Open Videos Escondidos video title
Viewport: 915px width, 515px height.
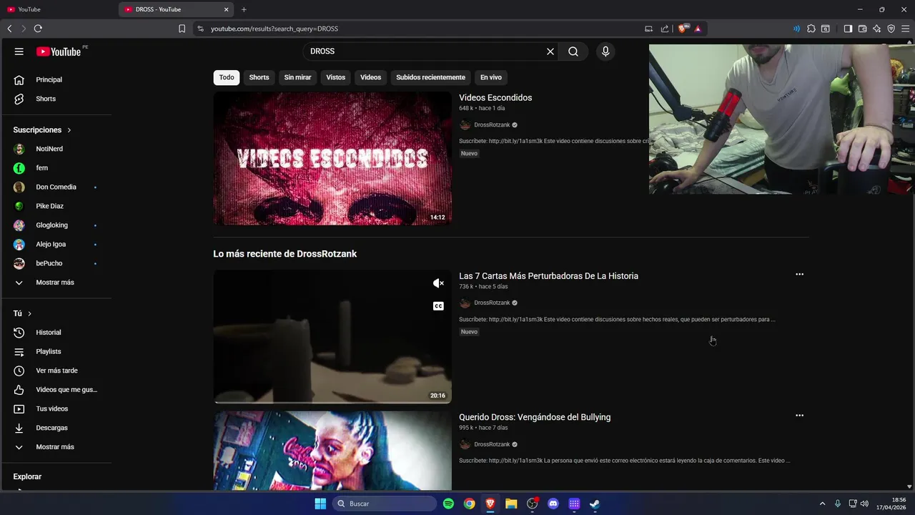coord(495,98)
